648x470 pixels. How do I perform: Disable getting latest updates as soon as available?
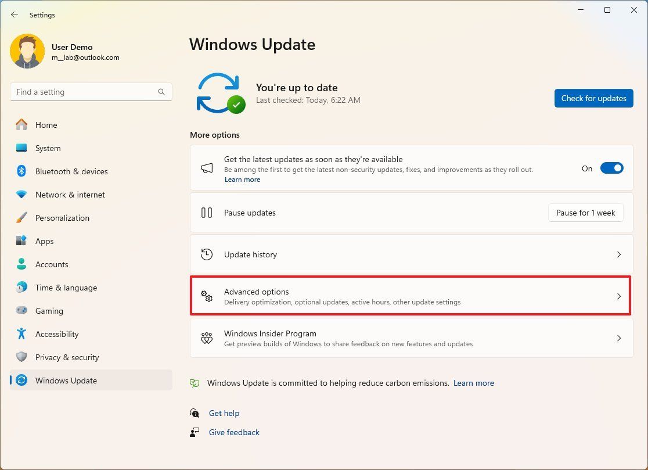coord(611,168)
